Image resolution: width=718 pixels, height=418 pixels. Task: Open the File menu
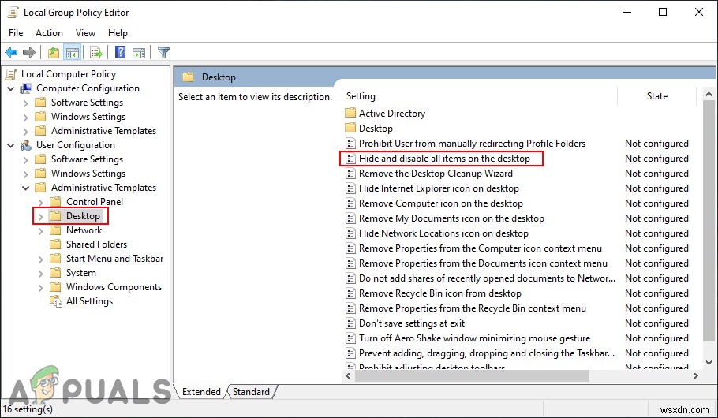[16, 33]
